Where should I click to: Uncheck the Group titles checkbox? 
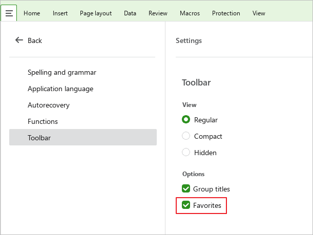(186, 188)
